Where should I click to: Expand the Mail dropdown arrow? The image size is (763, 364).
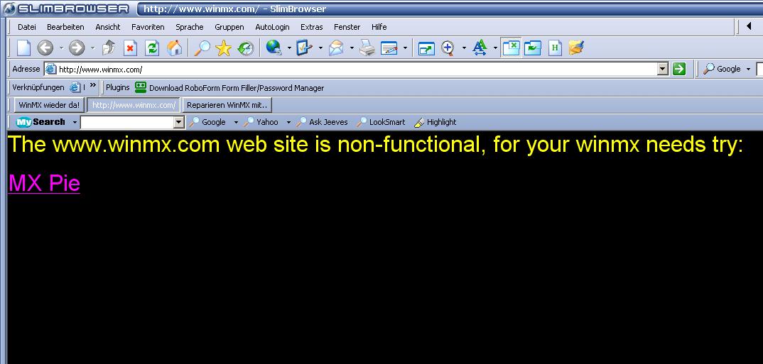(352, 48)
